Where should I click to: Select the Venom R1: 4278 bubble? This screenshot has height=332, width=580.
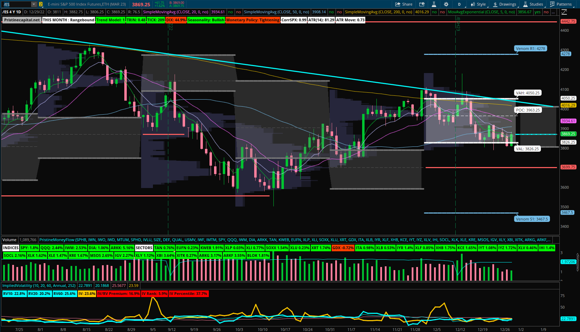coord(530,49)
